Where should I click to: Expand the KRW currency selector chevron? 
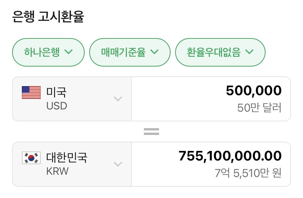pyautogui.click(x=118, y=164)
